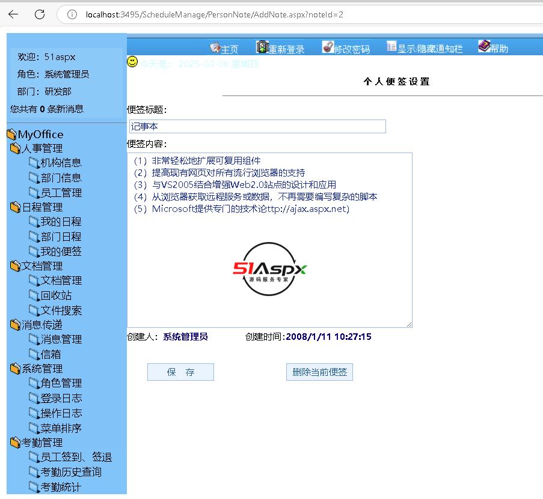Click the browser page reload icon
This screenshot has width=543, height=499.
(x=40, y=14)
